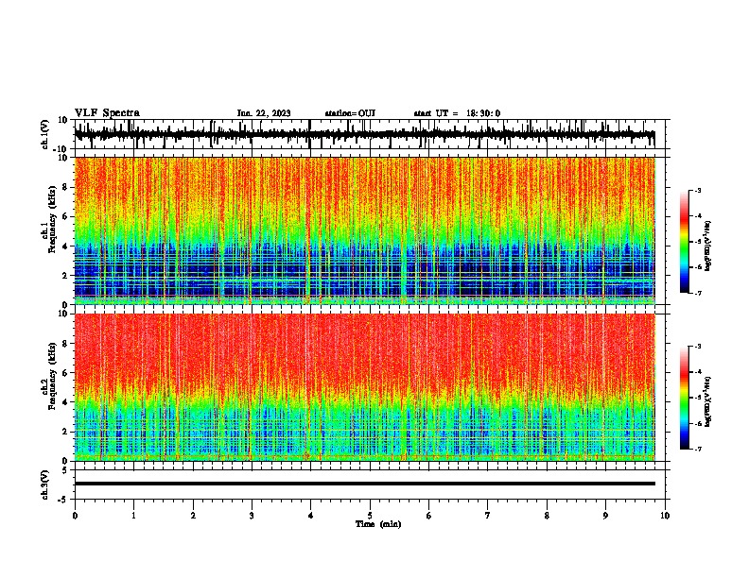
Task: Click the ch.1 spectrogram color scale bar
Action: click(684, 242)
